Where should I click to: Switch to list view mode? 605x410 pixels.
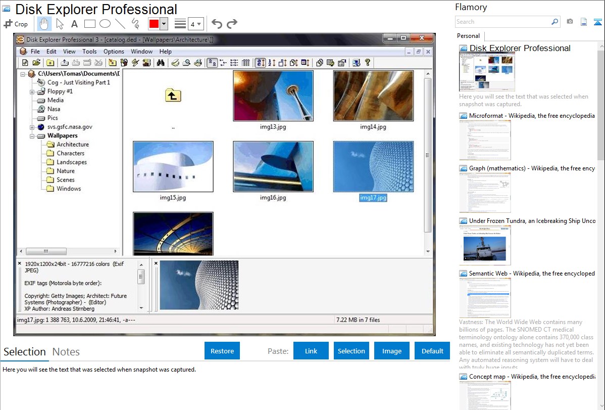click(x=234, y=63)
